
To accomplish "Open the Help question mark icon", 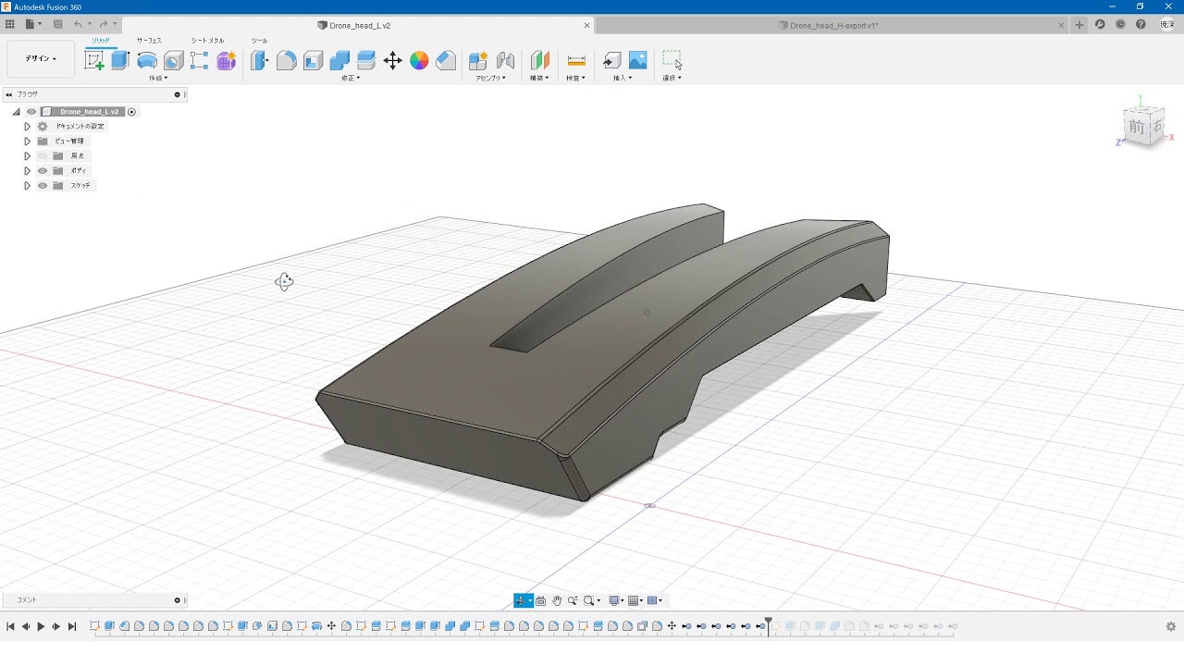I will pyautogui.click(x=1141, y=25).
